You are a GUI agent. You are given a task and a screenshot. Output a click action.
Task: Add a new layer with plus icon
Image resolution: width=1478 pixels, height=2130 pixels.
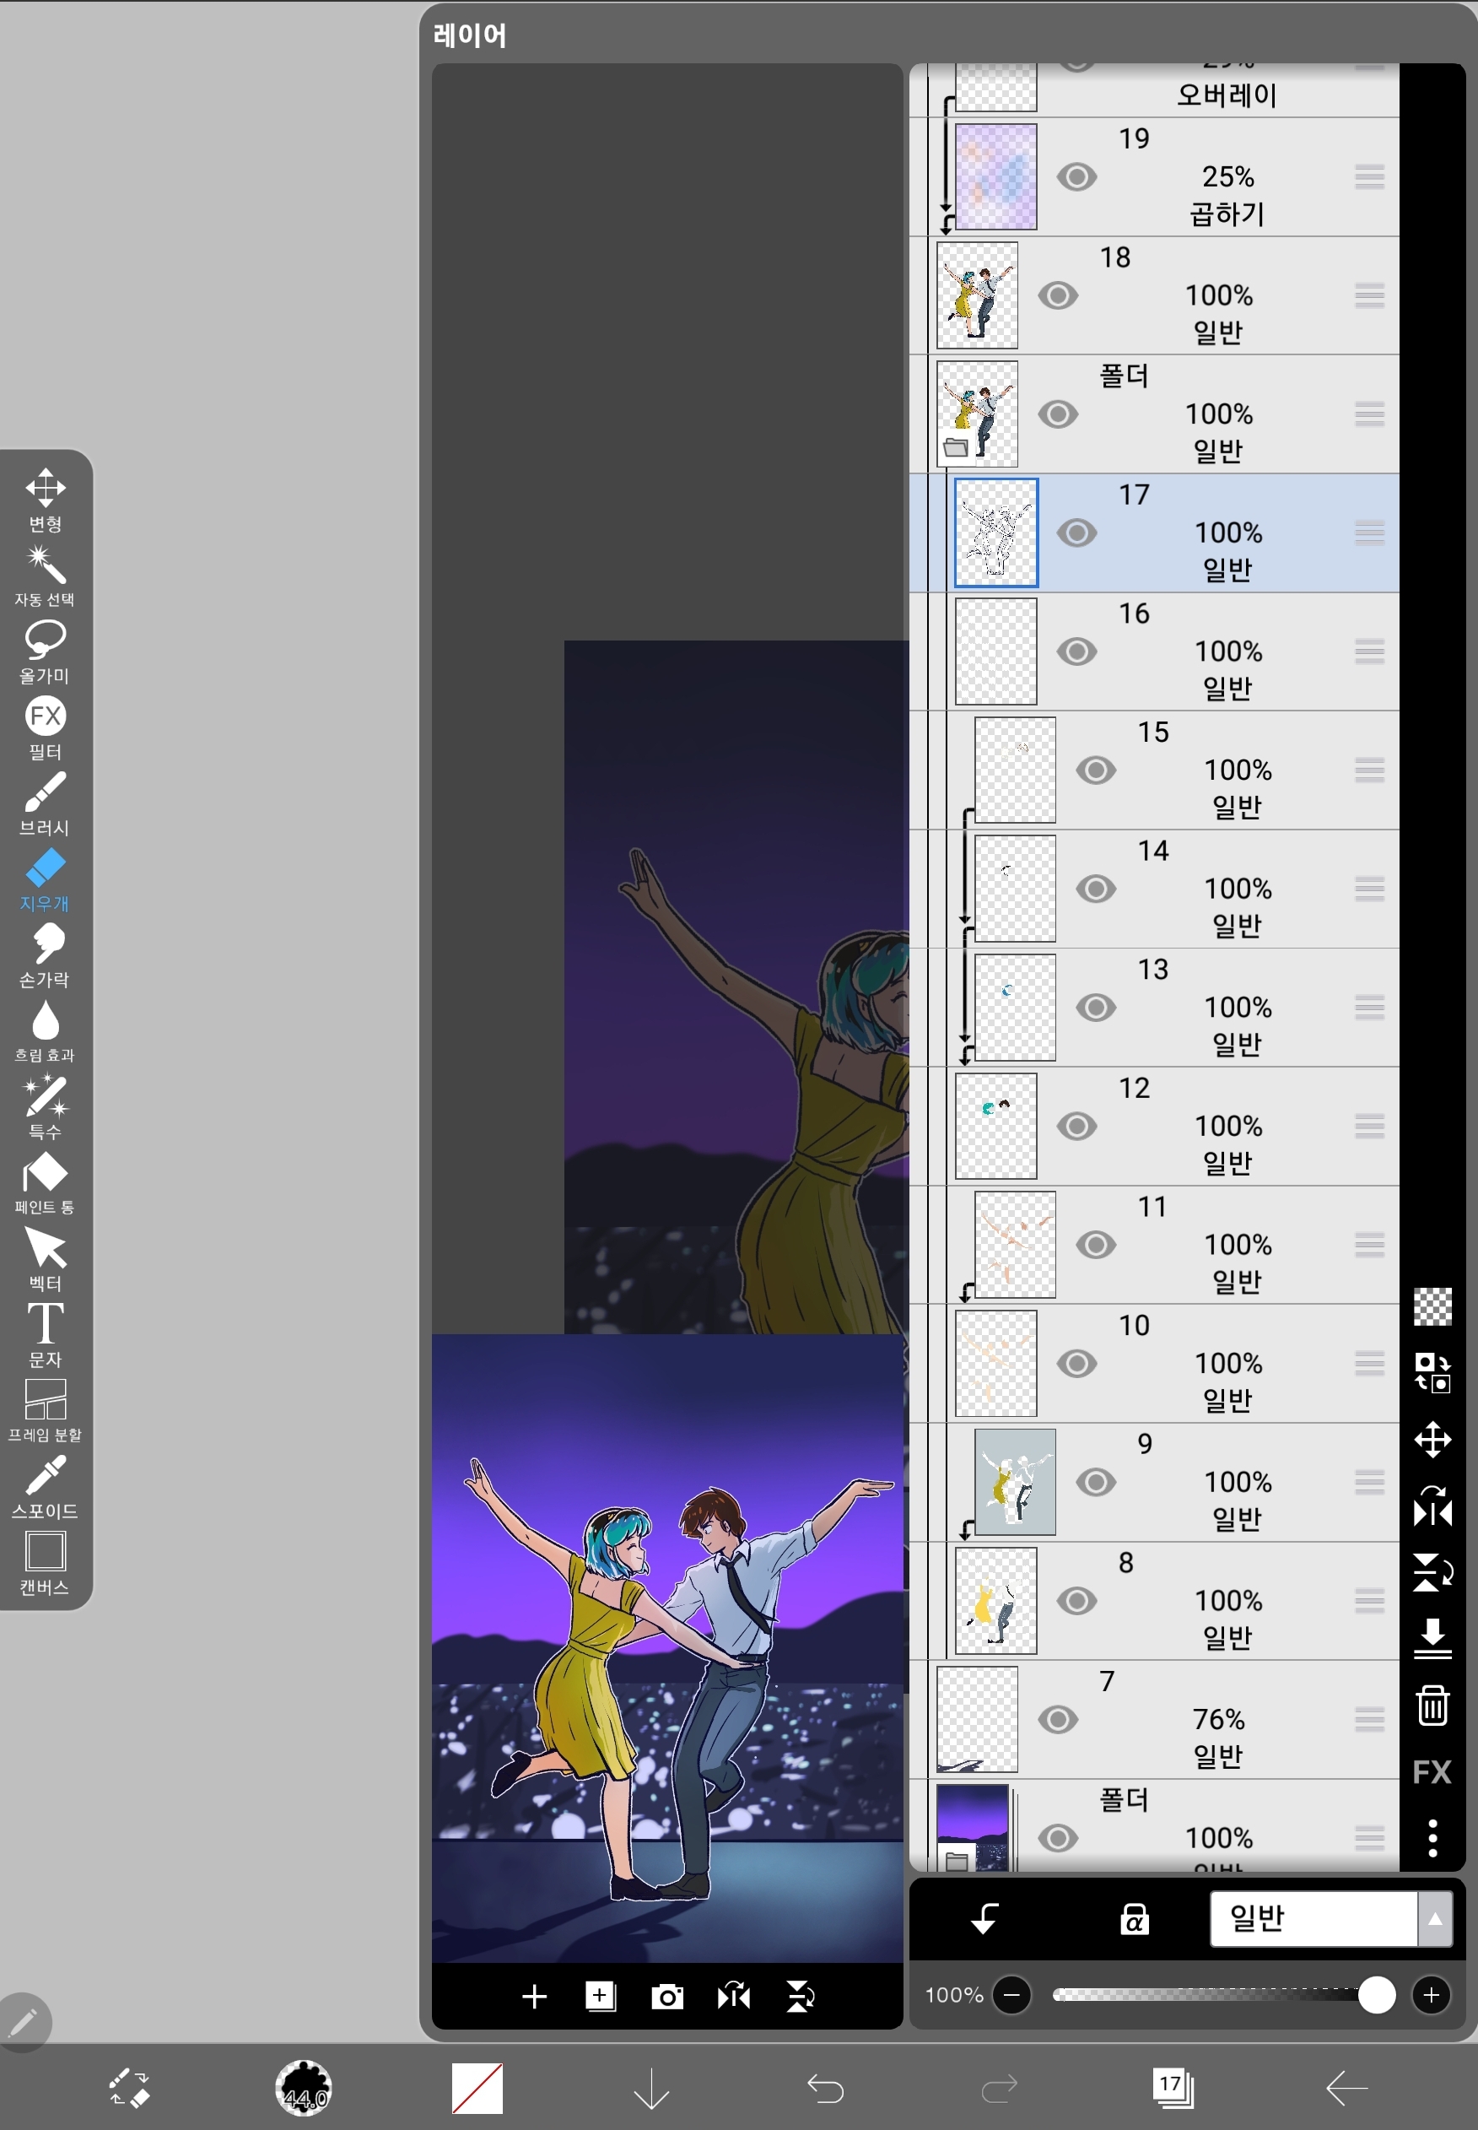point(534,1997)
